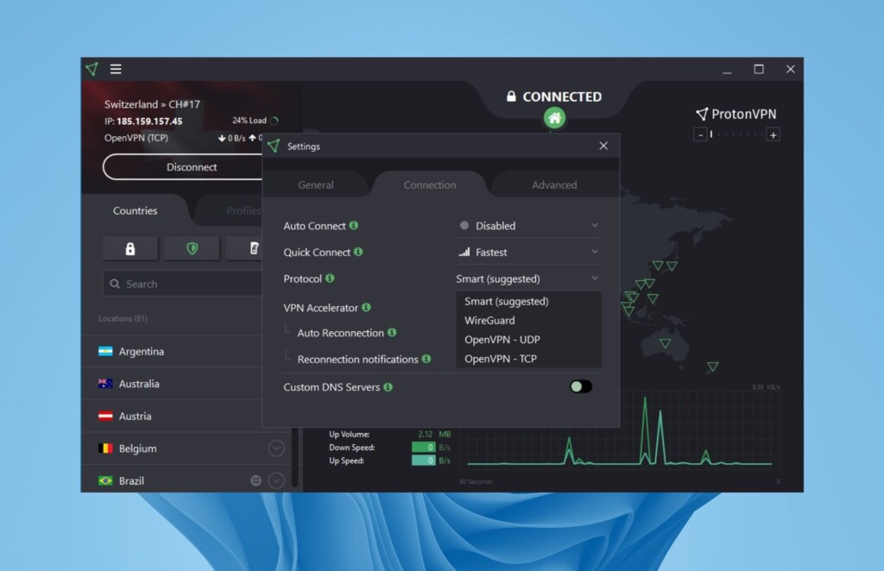Viewport: 884px width, 571px height.
Task: Click the green home icon under CONNECTED
Action: click(554, 118)
